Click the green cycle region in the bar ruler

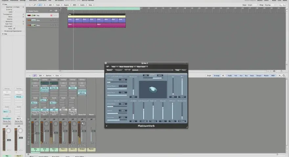[x=104, y=8]
